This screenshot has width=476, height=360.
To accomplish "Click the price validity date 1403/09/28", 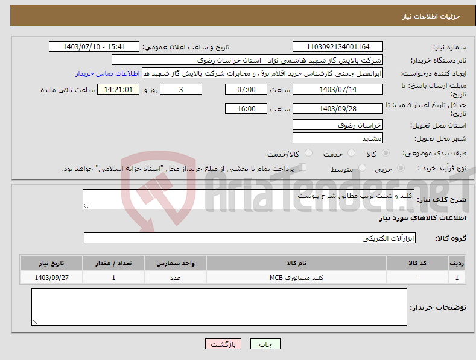I will click(x=338, y=108).
